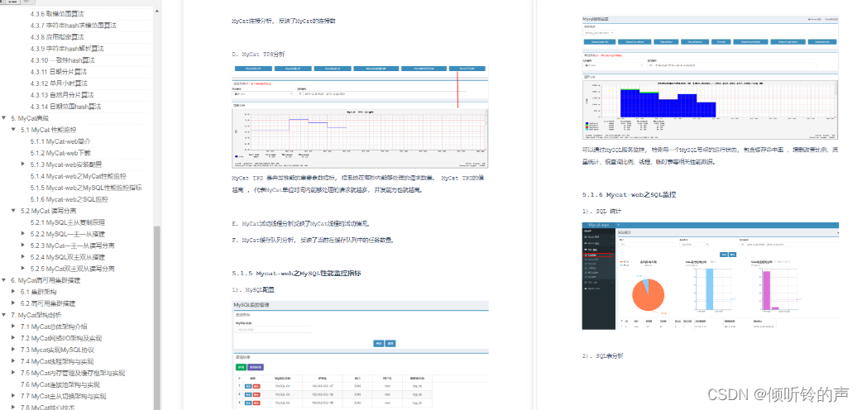
Task: Select outline entry 7.6 MyCat连接池架构与实现
Action: tap(60, 384)
